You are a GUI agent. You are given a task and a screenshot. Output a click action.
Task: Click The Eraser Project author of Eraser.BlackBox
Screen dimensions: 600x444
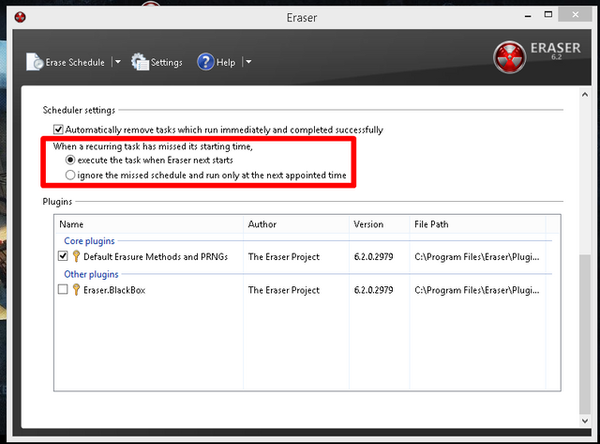click(x=283, y=290)
